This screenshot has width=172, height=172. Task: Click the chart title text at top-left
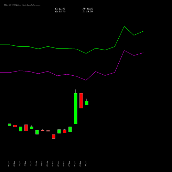click(22, 5)
